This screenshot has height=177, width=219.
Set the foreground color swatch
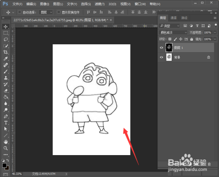click(x=4, y=165)
